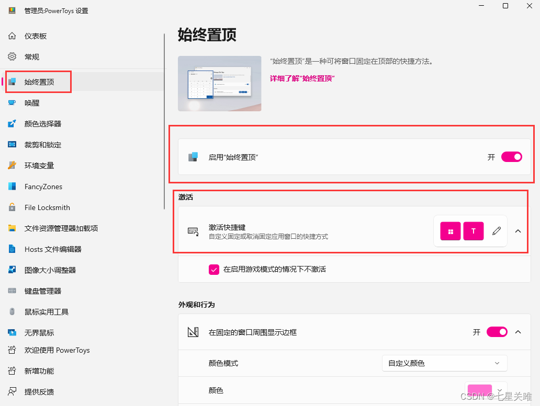Open Hosts 文件编辑器 page
Screen dimensions: 540x406
click(x=53, y=249)
